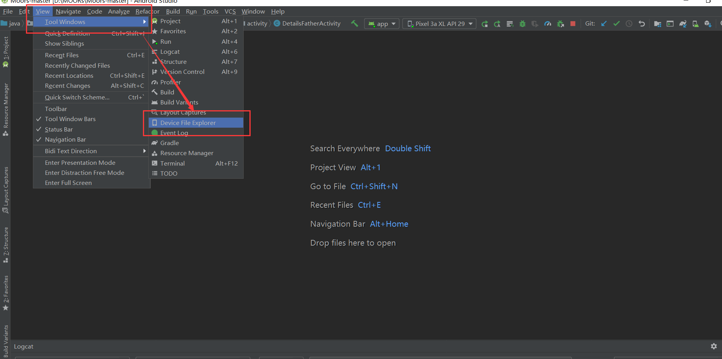This screenshot has width=722, height=359.
Task: Open the Resource Manager sidebar tab
Action: point(5,109)
